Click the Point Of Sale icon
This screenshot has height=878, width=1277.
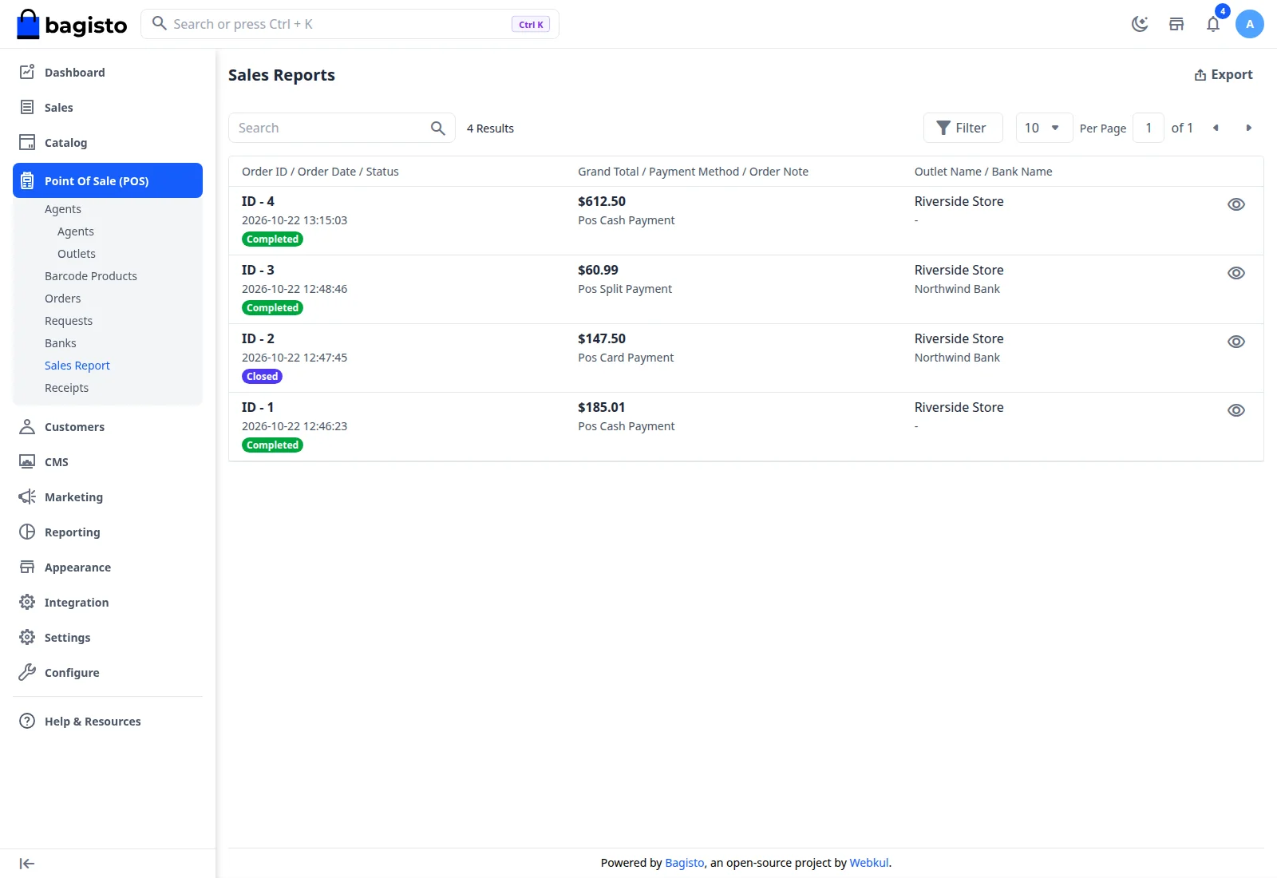click(x=27, y=180)
